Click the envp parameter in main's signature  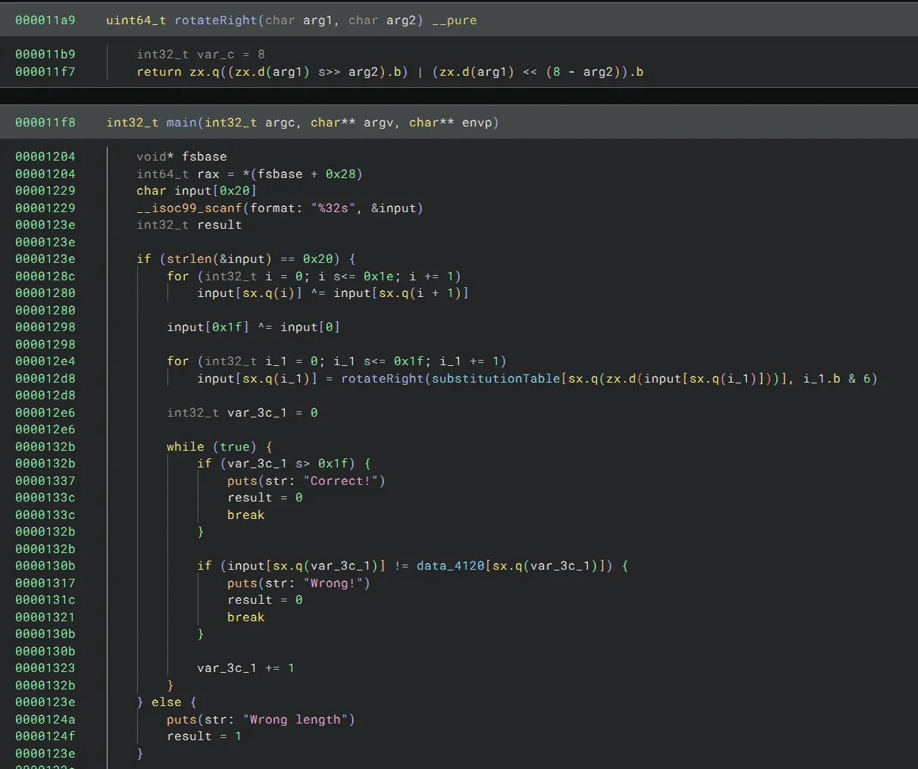point(477,123)
